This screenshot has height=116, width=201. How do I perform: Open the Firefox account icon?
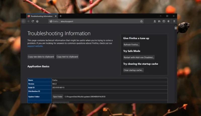coord(168,21)
